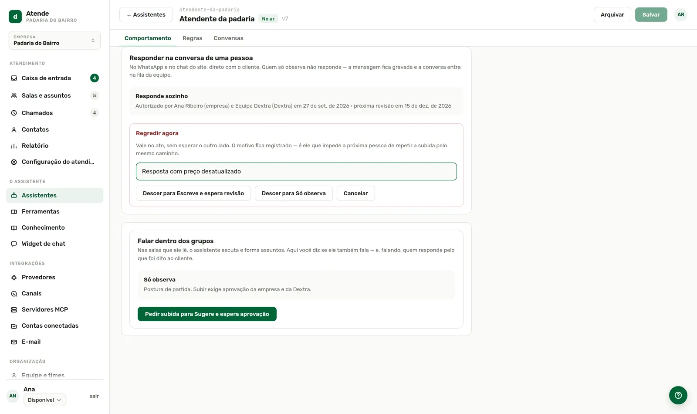The image size is (697, 414).
Task: Open the Disponível status dropdown
Action: tap(45, 400)
